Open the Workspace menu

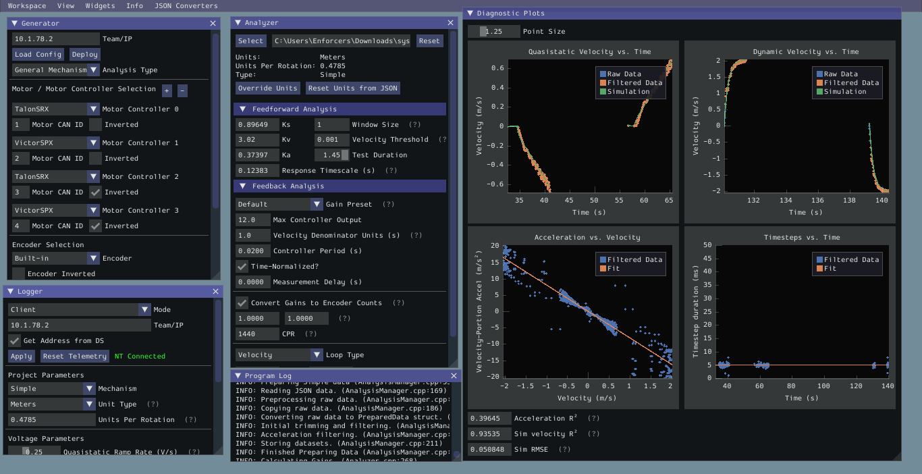tap(27, 5)
